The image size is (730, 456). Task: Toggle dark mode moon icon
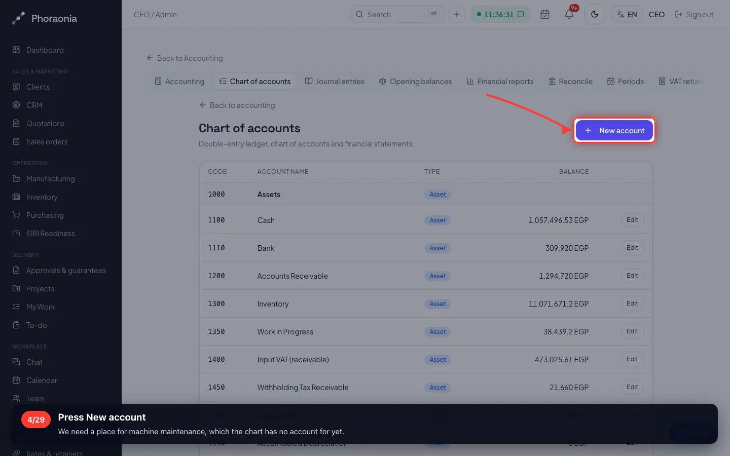595,14
